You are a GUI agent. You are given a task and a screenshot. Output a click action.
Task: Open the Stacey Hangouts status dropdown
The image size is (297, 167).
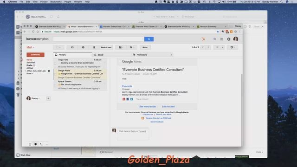coord(35,98)
